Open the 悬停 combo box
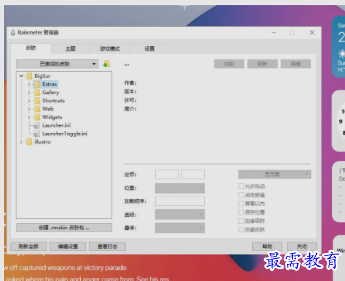The height and width of the screenshot is (281, 345). [x=180, y=228]
